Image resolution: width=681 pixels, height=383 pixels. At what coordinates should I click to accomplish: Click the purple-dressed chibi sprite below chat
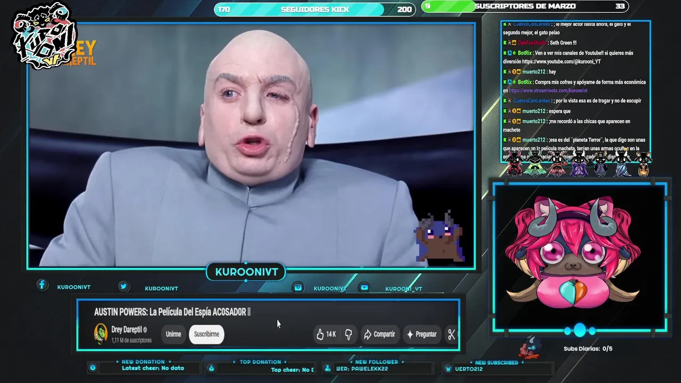578,163
